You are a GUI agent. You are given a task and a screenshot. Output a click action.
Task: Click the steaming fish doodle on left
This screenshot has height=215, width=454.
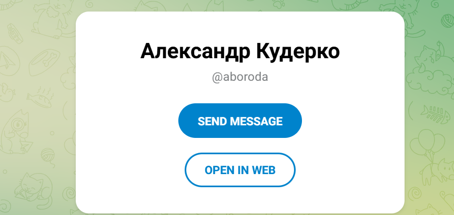tap(41, 98)
